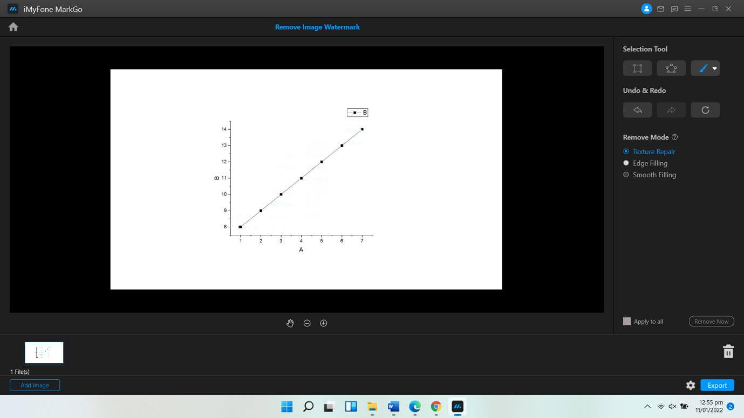Select Texture Repair remove mode

pyautogui.click(x=649, y=151)
